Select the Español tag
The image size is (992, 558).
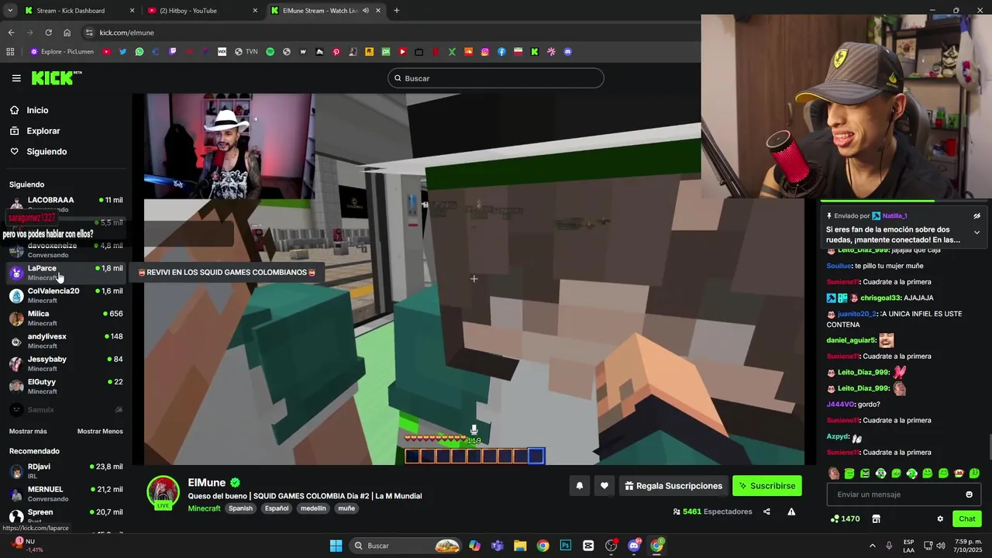click(277, 508)
